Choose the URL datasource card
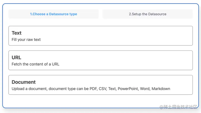This screenshot has height=113, width=201. 100,60
